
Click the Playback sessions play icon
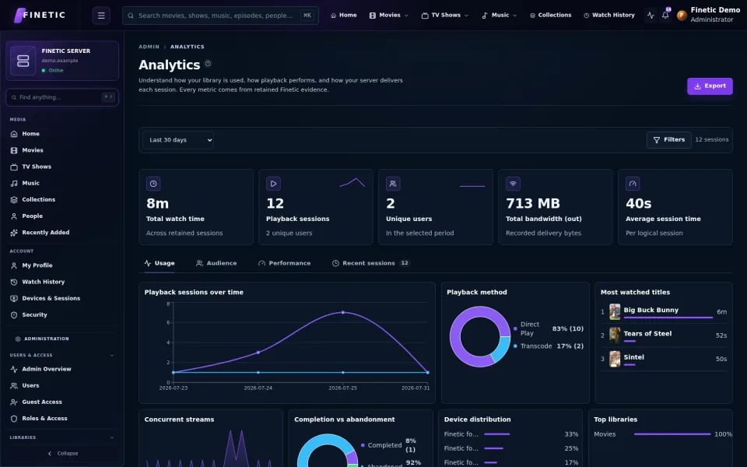click(x=273, y=184)
